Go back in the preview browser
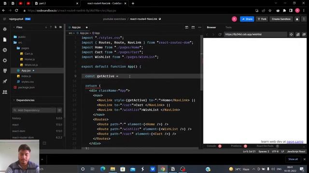309x173 pixels. coord(207,34)
